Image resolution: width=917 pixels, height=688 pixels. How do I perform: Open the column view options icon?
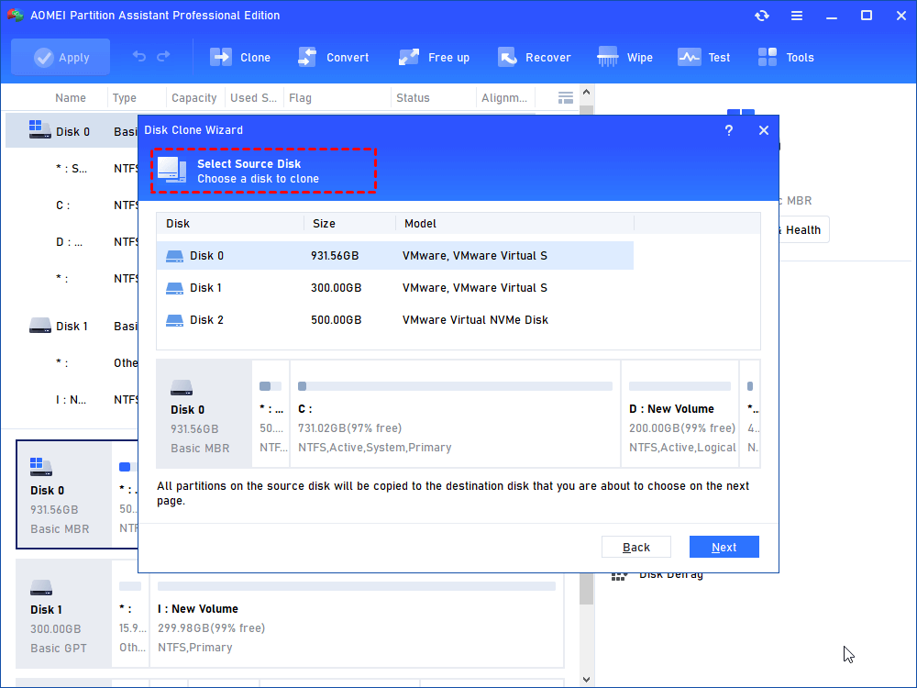566,97
